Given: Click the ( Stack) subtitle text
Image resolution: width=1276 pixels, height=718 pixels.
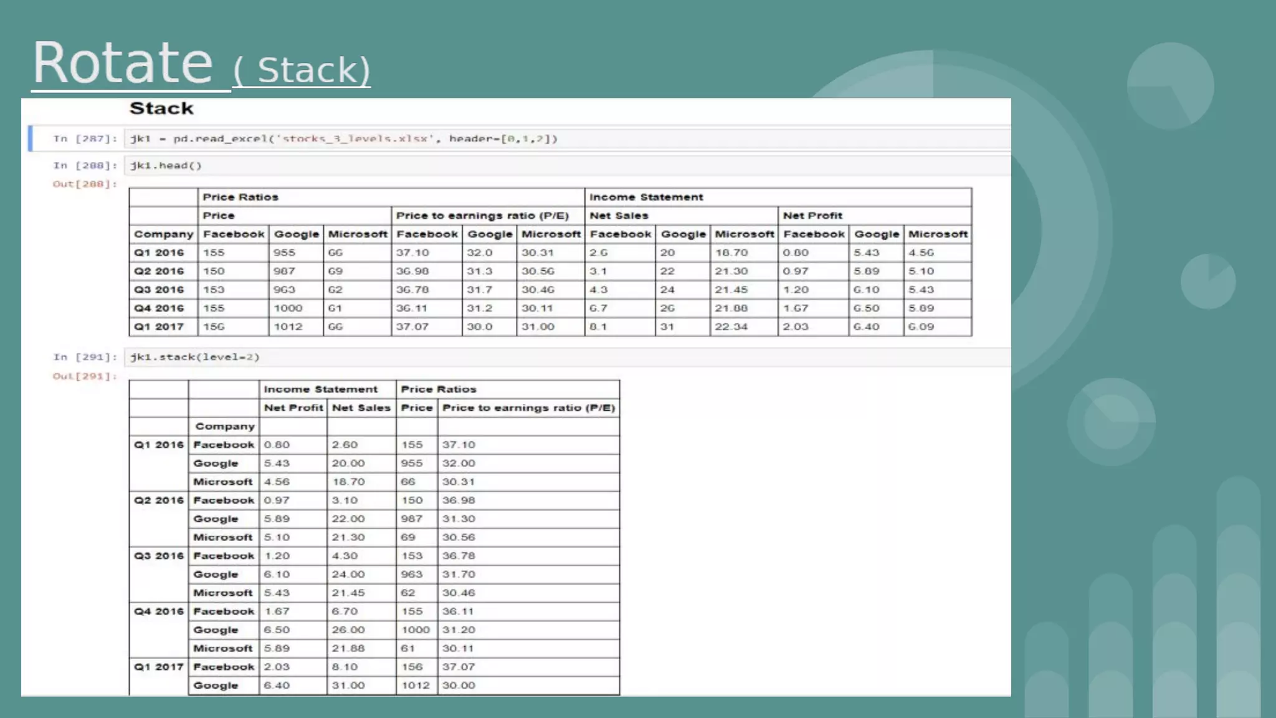Looking at the screenshot, I should [302, 70].
